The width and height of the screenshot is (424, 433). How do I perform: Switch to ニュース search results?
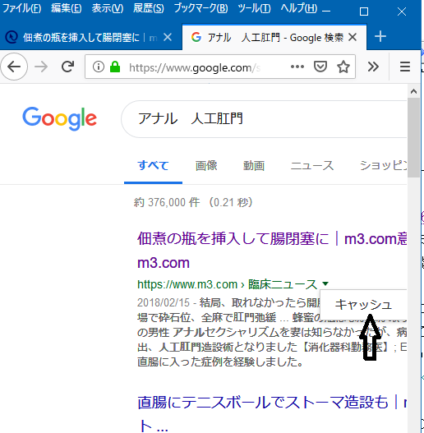[312, 166]
